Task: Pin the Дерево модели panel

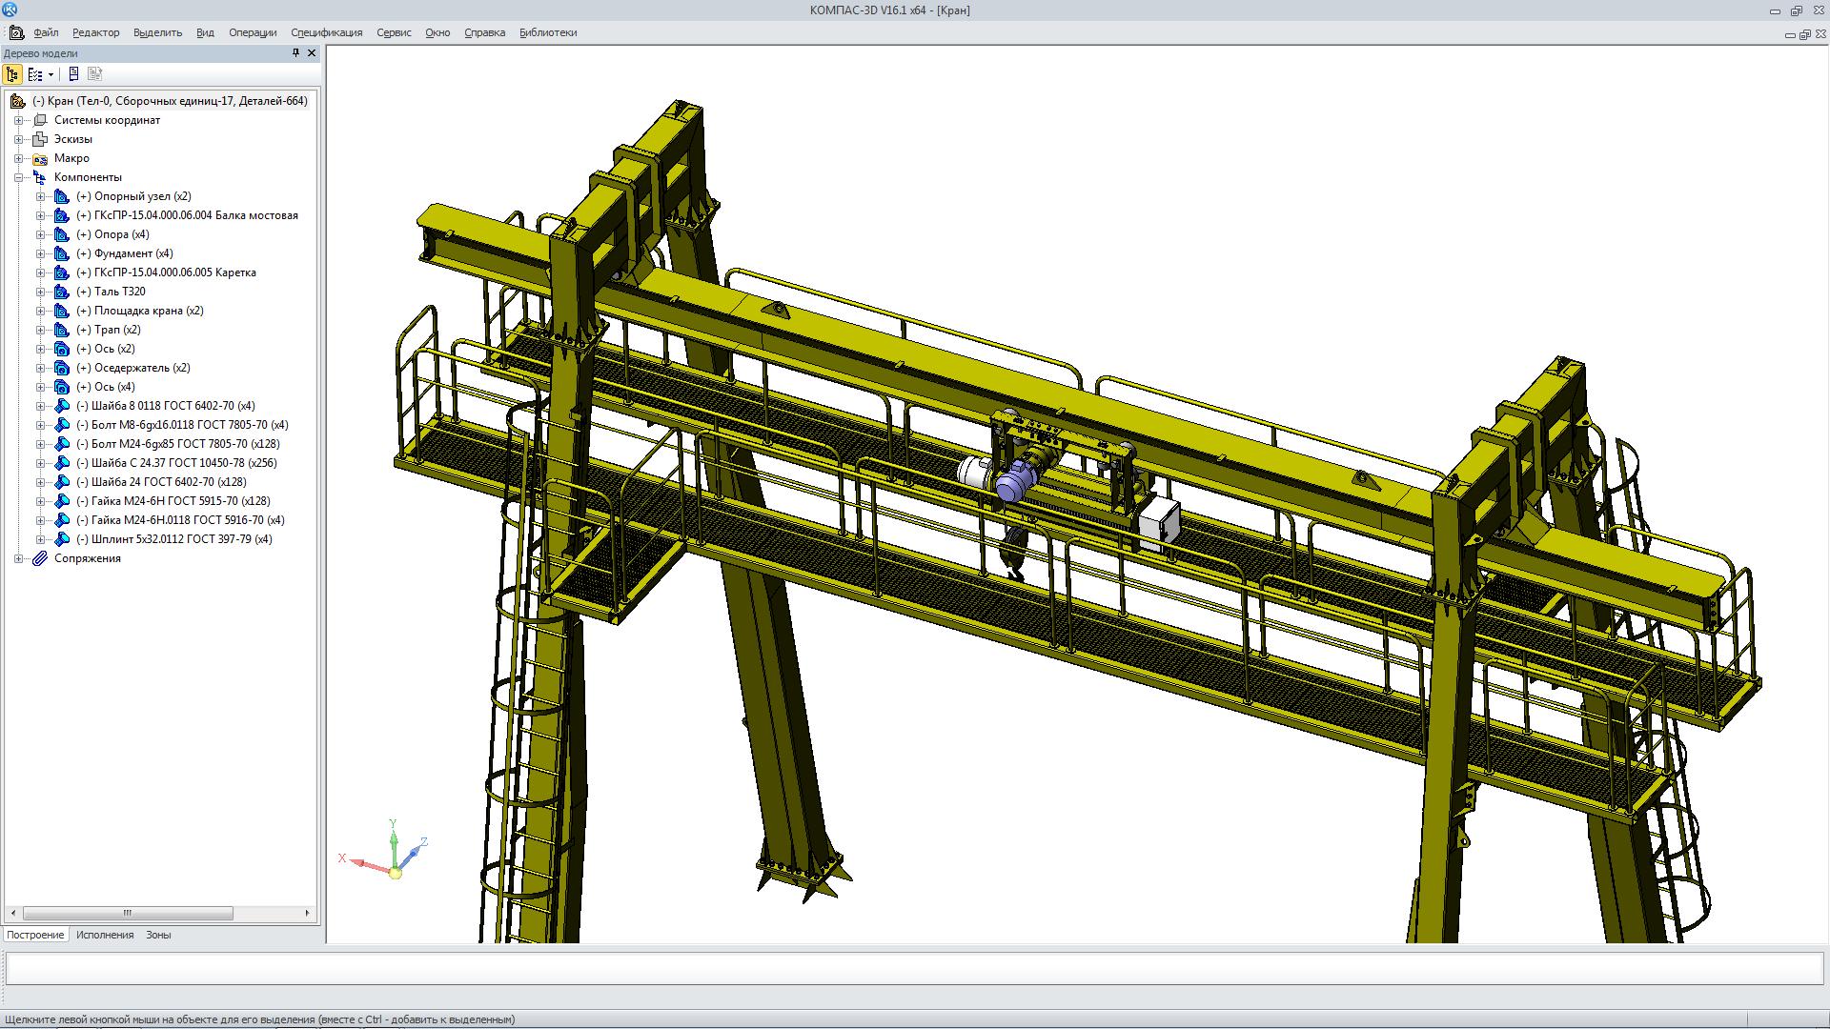Action: (x=295, y=53)
